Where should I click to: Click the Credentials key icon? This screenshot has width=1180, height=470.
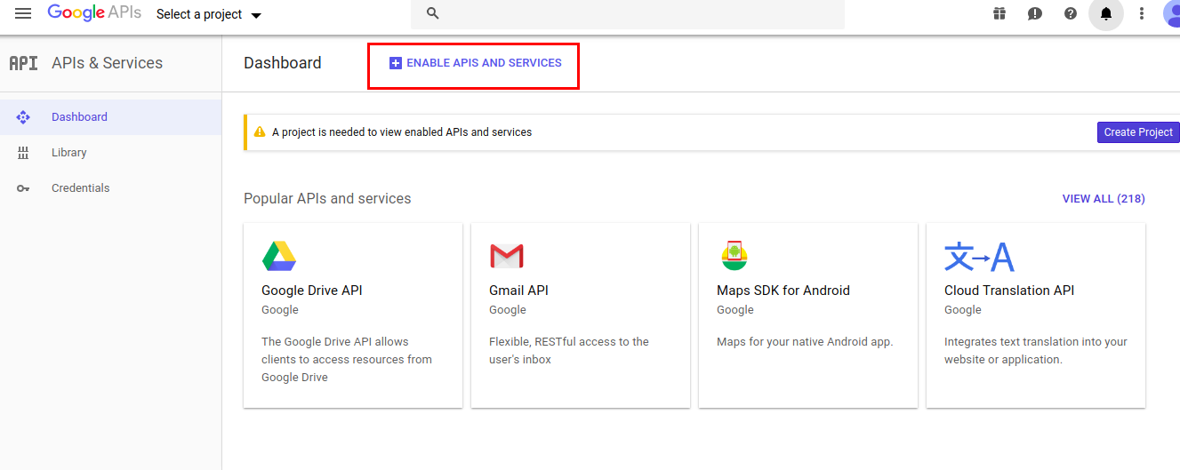pyautogui.click(x=23, y=188)
